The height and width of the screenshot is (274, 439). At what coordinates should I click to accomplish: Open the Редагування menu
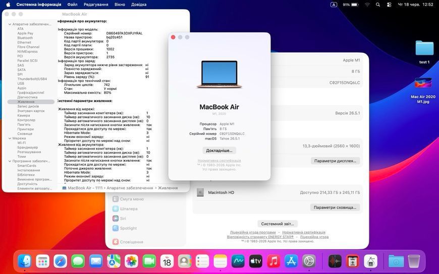tap(96, 5)
